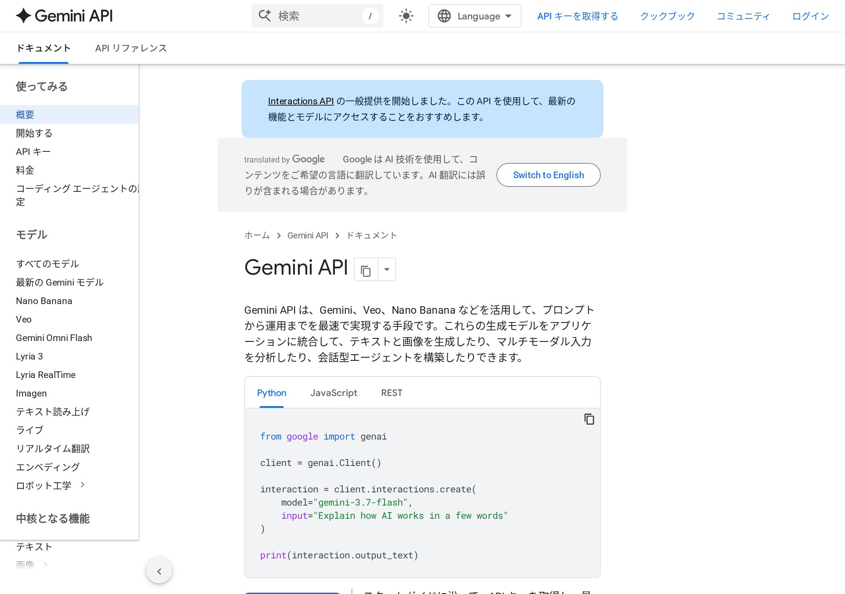Focus the 検索 search field

pyautogui.click(x=317, y=16)
